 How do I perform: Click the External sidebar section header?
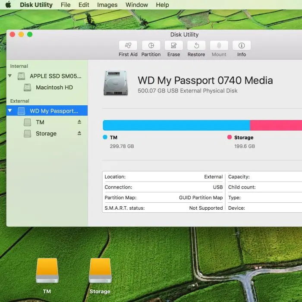pos(20,101)
